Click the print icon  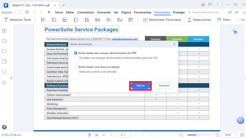tap(27, 12)
